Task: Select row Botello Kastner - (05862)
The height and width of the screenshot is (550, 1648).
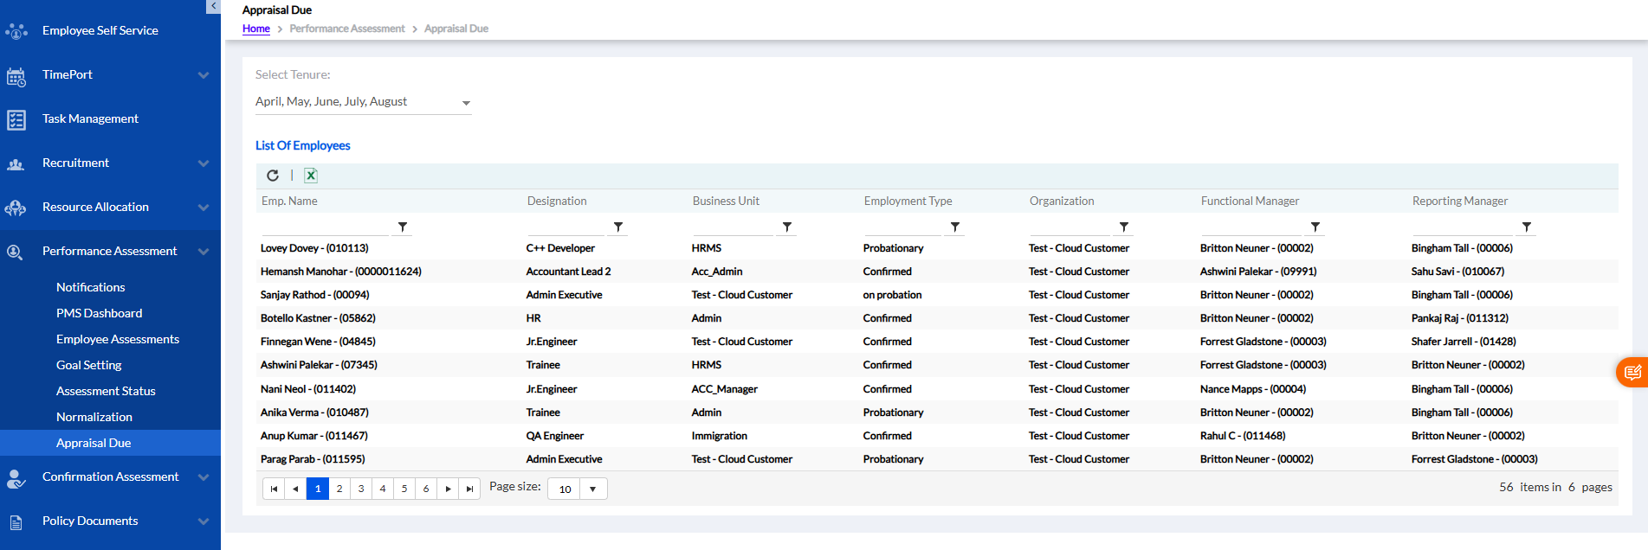Action: pos(939,318)
